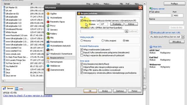The height and width of the screenshot is (105, 187).
Task: Click server icon of White House row
Action: [x=4, y=32]
